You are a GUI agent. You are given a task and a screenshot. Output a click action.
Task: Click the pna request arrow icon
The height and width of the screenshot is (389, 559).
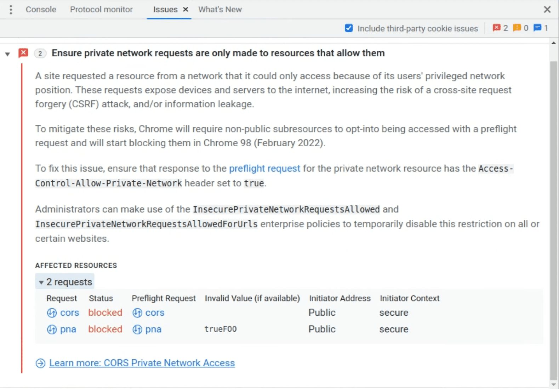click(52, 329)
